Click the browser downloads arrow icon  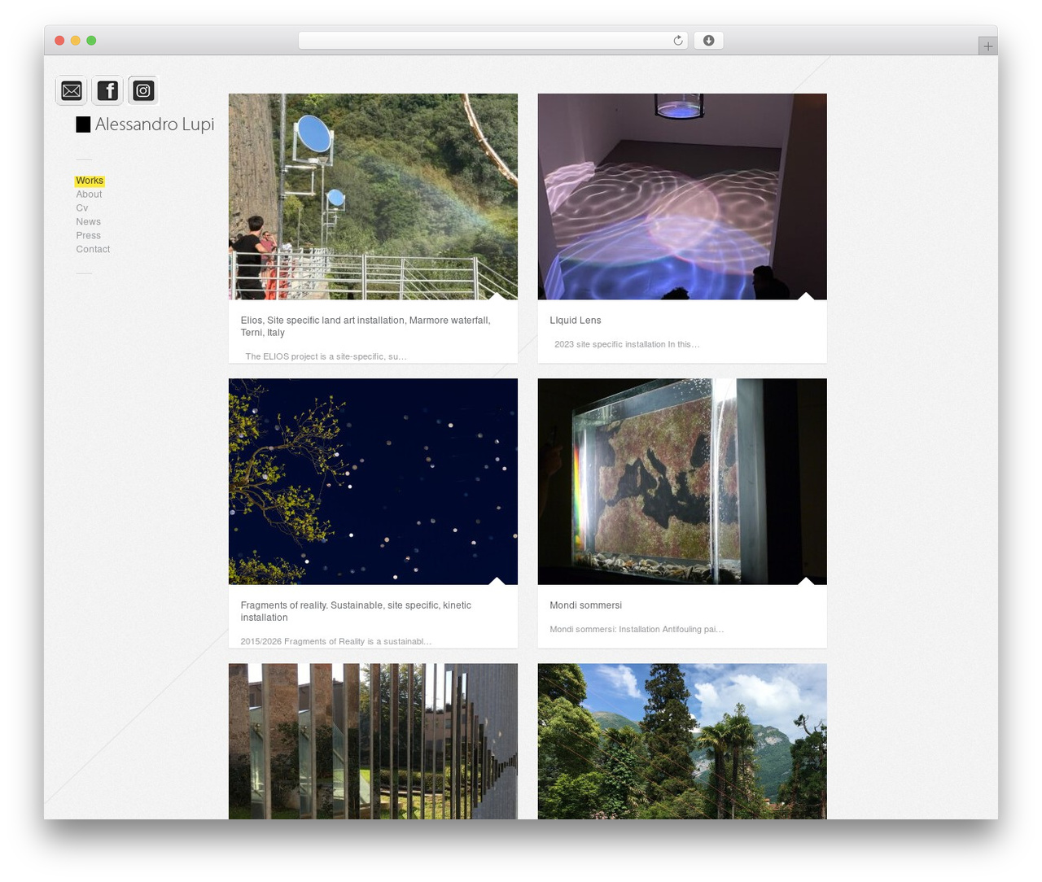click(x=708, y=41)
